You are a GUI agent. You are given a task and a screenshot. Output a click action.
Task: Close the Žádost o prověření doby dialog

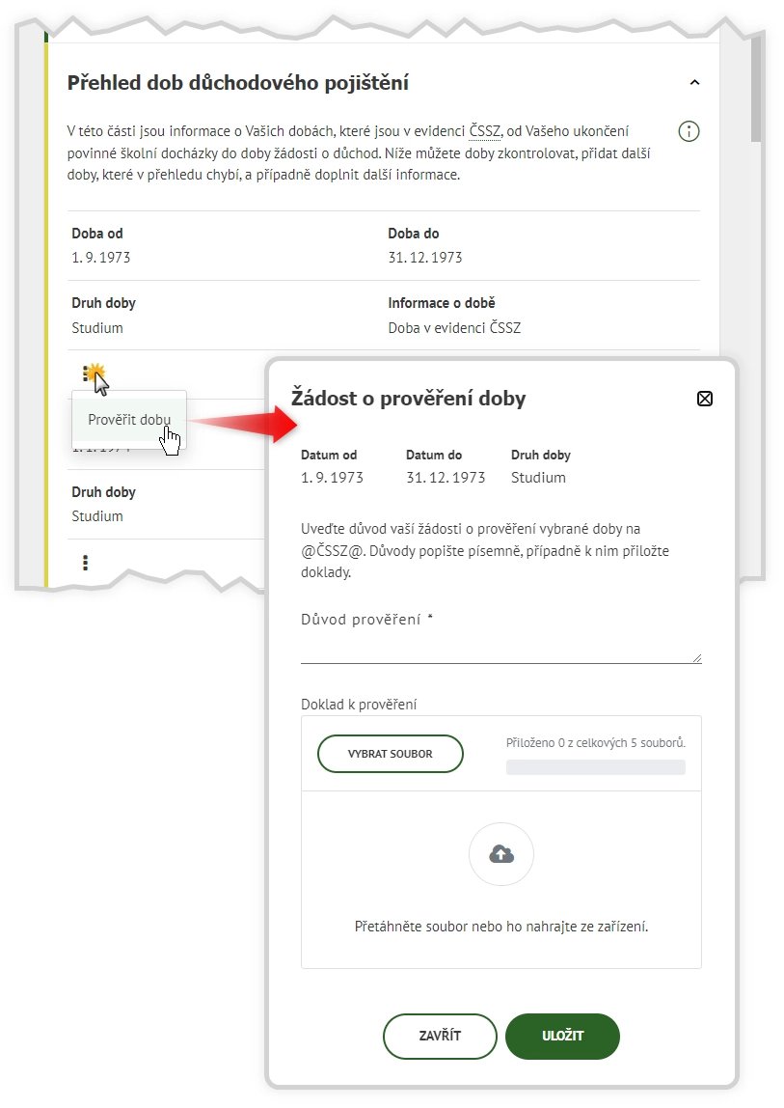click(704, 399)
